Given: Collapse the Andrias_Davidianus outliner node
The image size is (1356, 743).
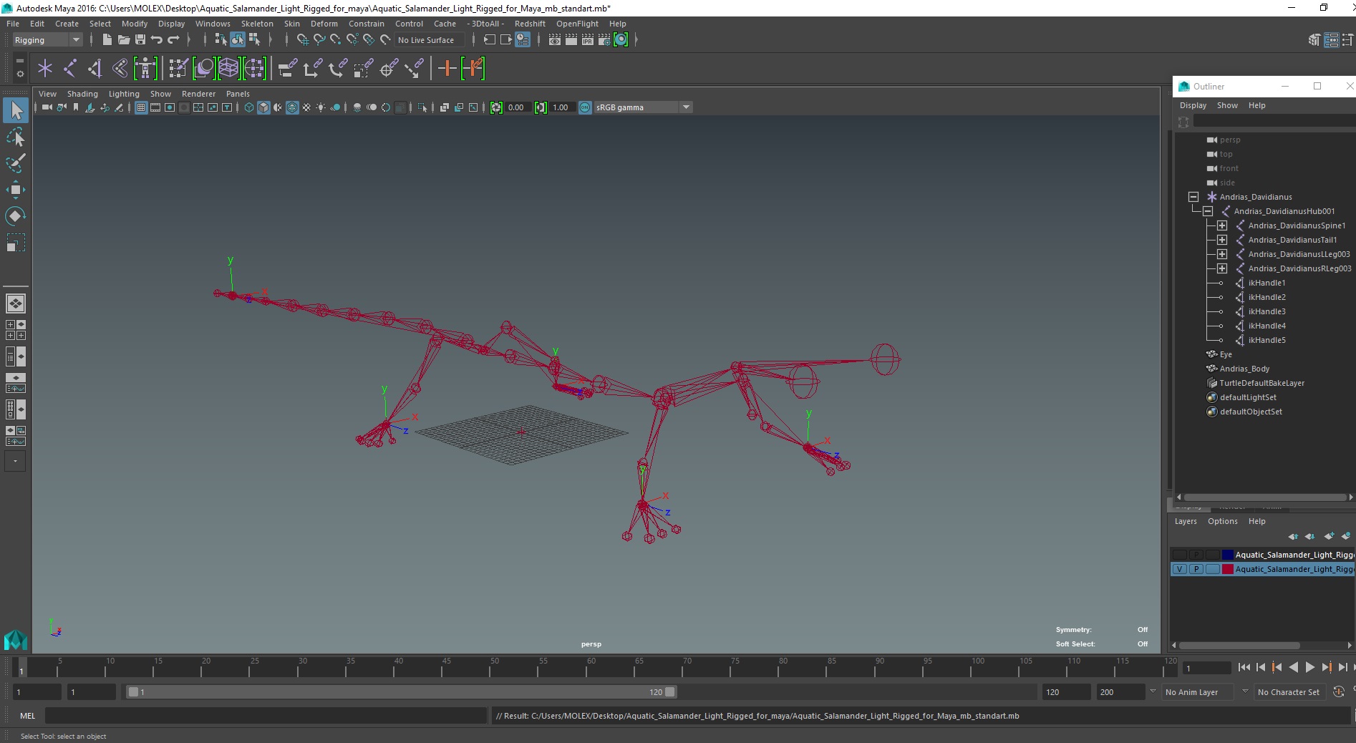Looking at the screenshot, I should tap(1193, 197).
